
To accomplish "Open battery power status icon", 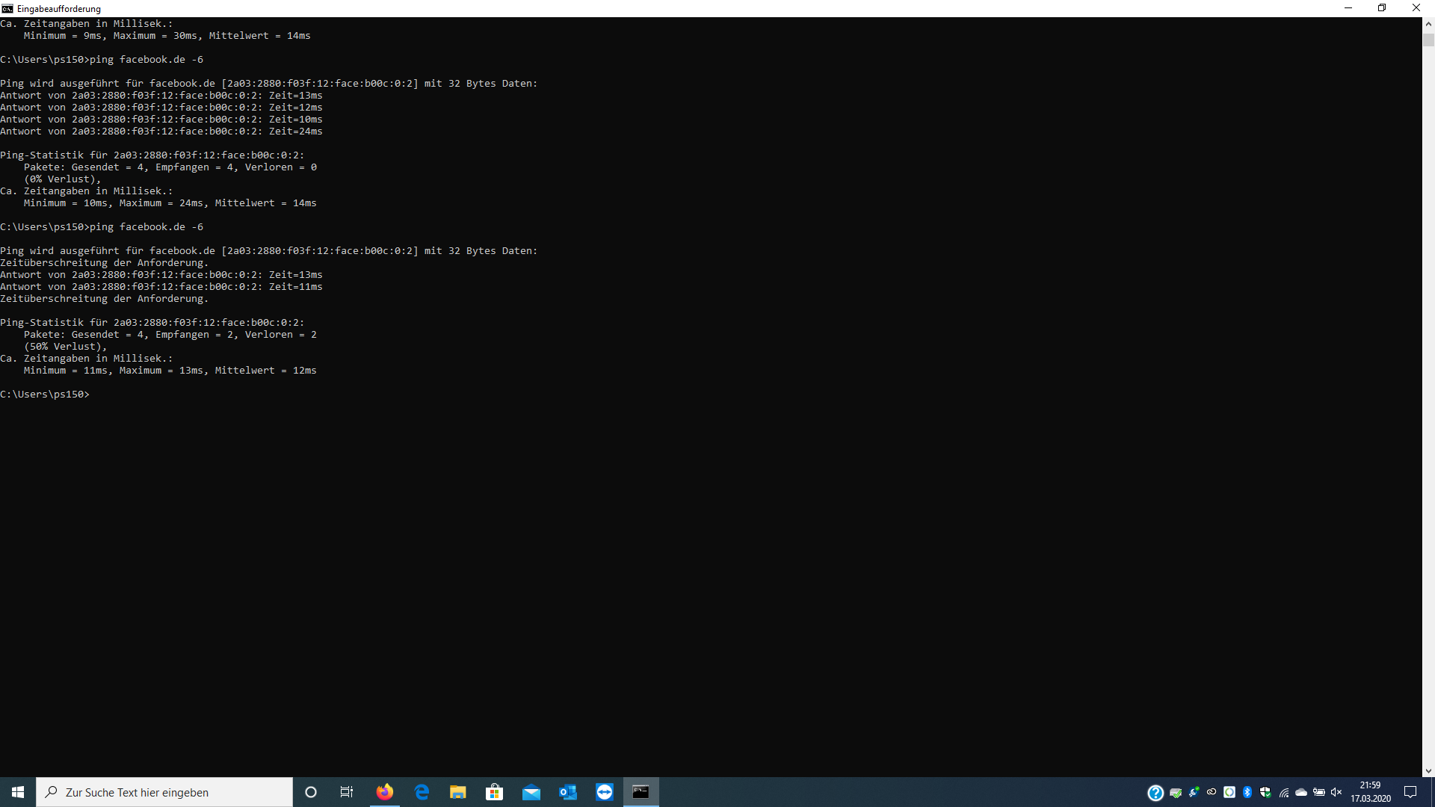I will click(x=1319, y=792).
